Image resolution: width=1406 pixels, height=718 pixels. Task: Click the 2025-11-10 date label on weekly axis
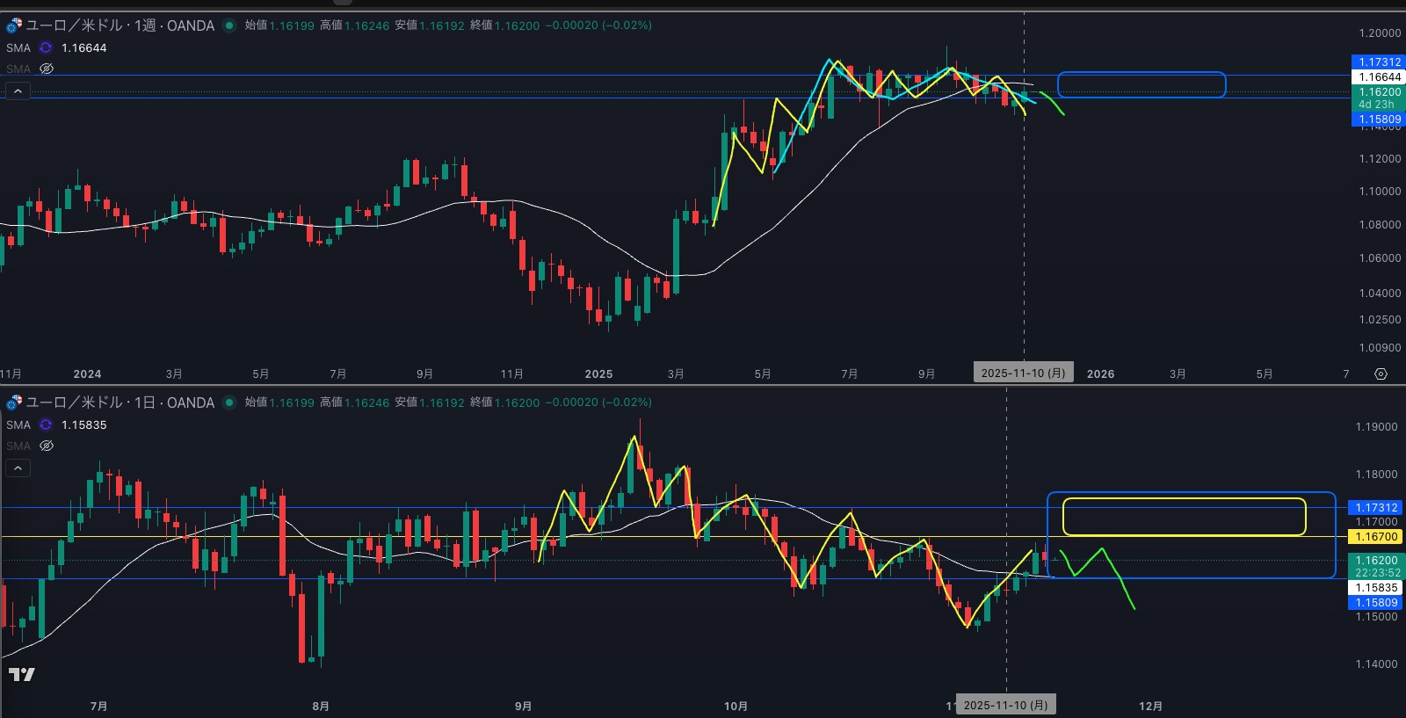click(x=1023, y=374)
